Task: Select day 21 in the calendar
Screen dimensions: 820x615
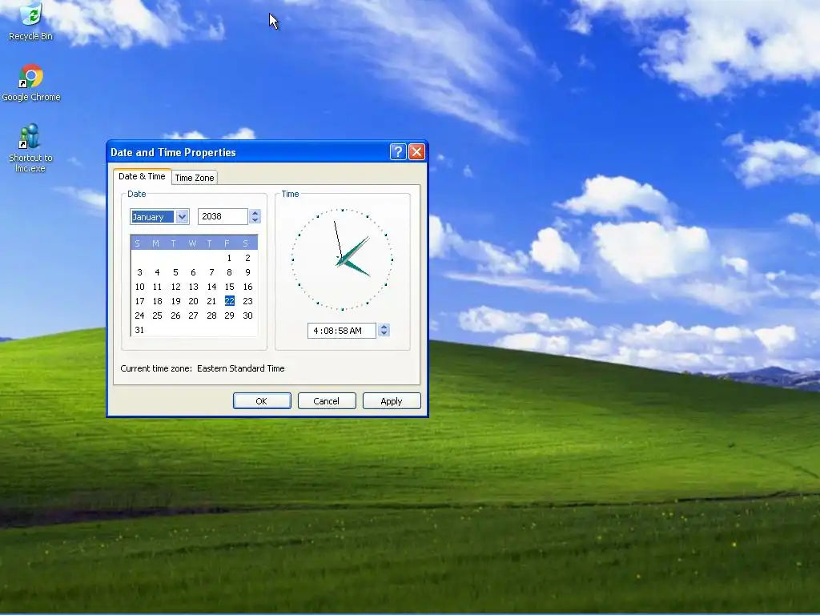Action: click(211, 301)
